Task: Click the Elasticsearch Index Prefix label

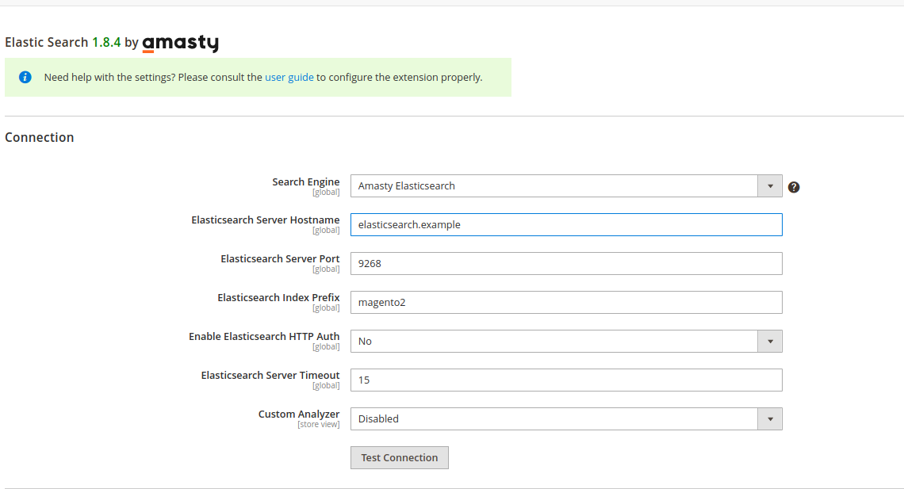Action: pos(278,298)
